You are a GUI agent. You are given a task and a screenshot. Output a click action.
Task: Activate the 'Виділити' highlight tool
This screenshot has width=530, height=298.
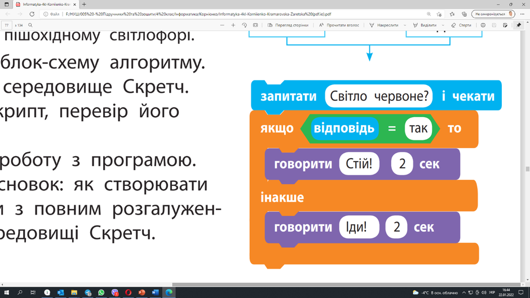pos(425,25)
